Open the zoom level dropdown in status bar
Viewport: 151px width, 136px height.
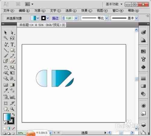pos(51,133)
